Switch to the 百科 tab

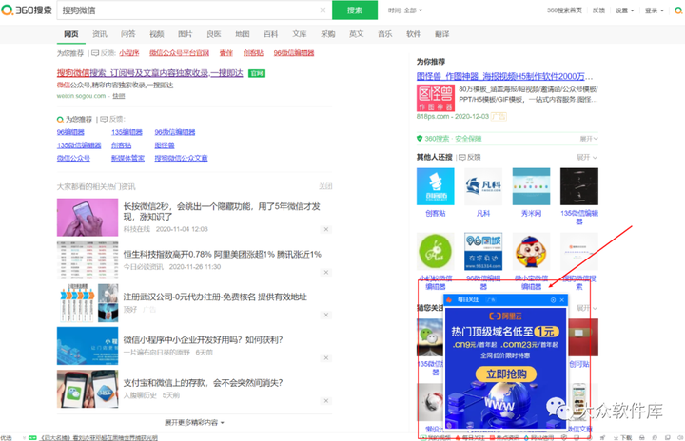[x=271, y=34]
